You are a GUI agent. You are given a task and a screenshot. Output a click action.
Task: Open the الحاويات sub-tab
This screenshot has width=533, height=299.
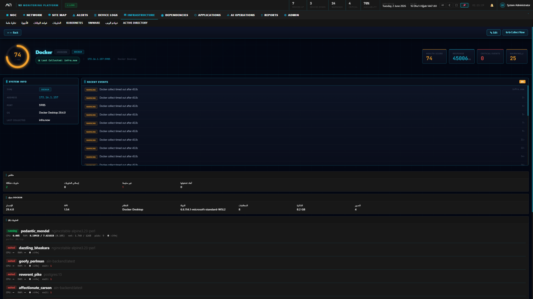(x=57, y=23)
